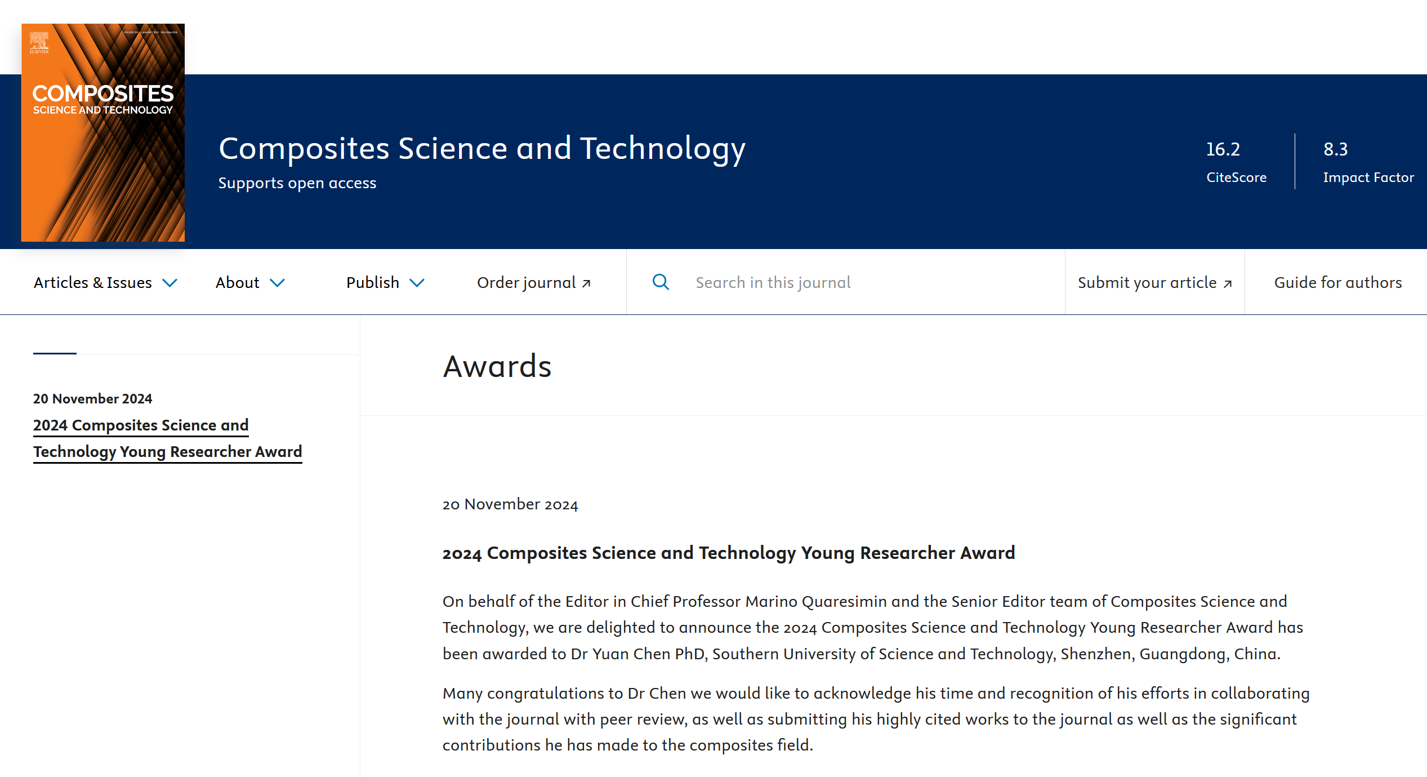Click the Composites Science and Technology title
1427x777 pixels.
482,149
